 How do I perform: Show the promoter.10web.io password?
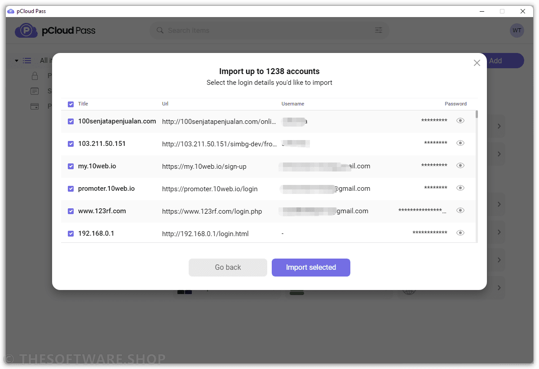coord(460,188)
